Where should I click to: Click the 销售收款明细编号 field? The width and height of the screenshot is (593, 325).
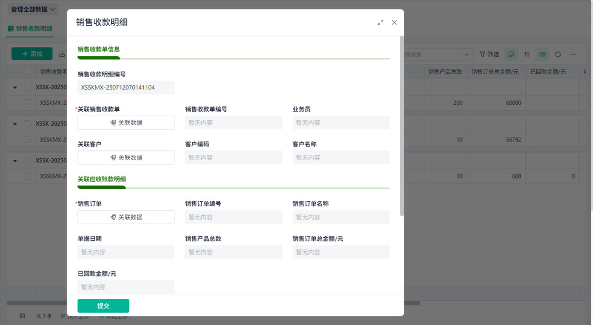tap(126, 88)
